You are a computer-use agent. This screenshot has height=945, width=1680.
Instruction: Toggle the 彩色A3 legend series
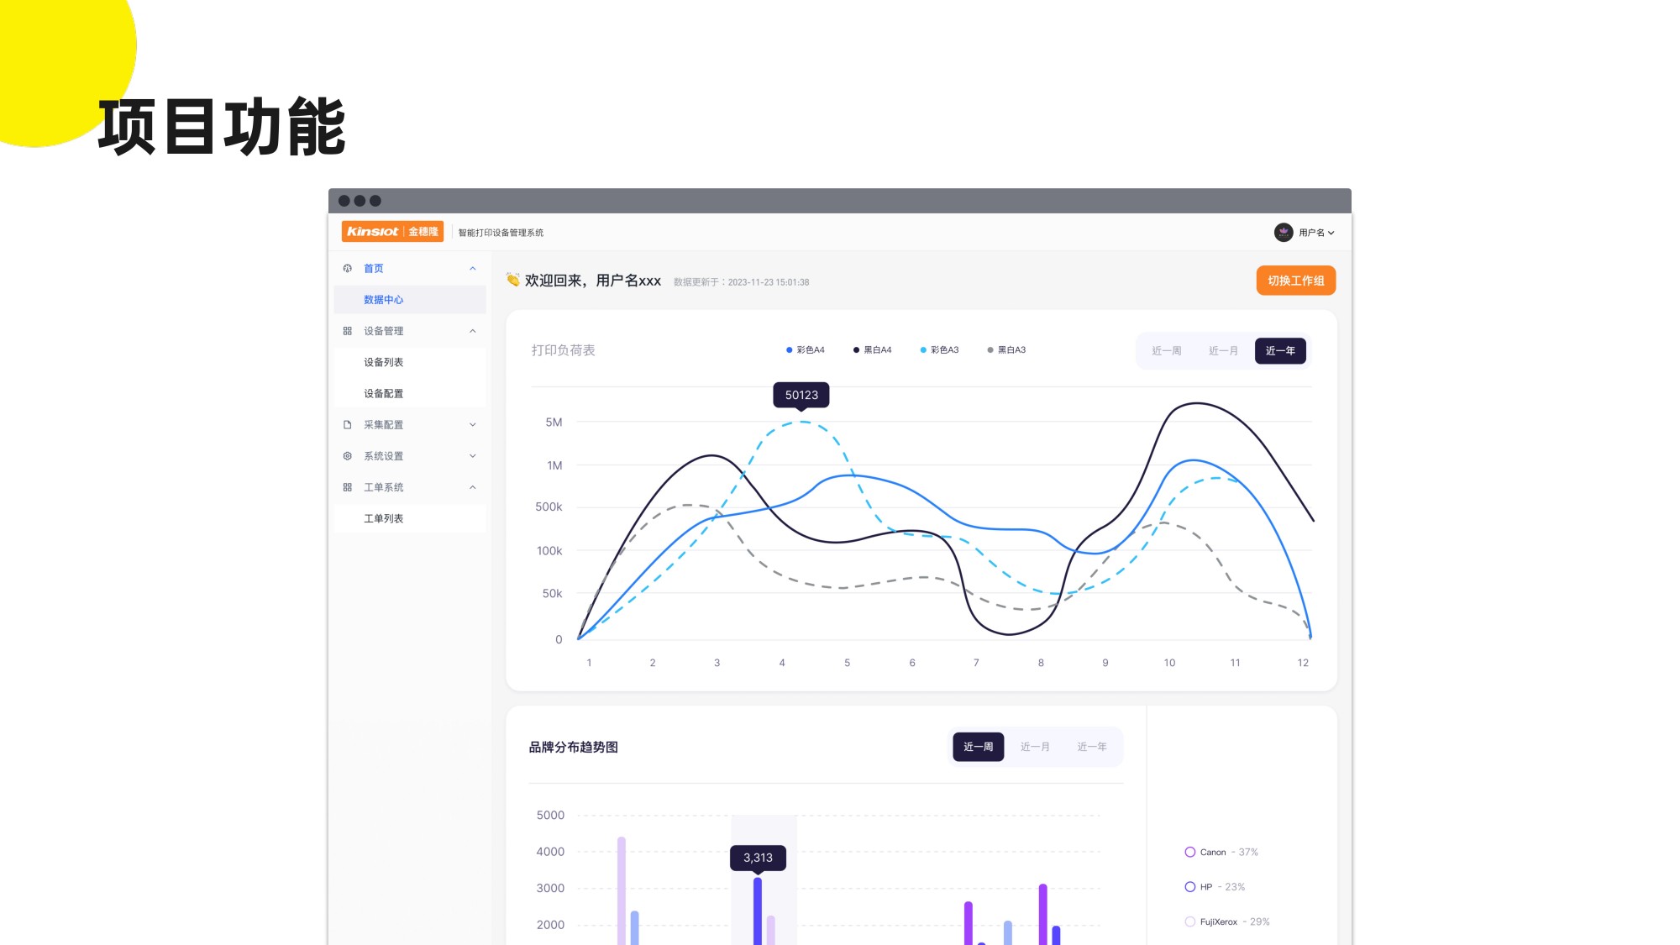click(940, 350)
